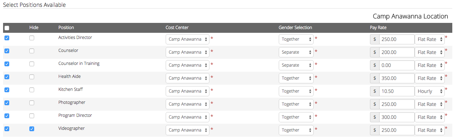Image resolution: width=454 pixels, height=137 pixels.
Task: Open Cost Center dropdown for Activities Director
Action: pos(188,39)
